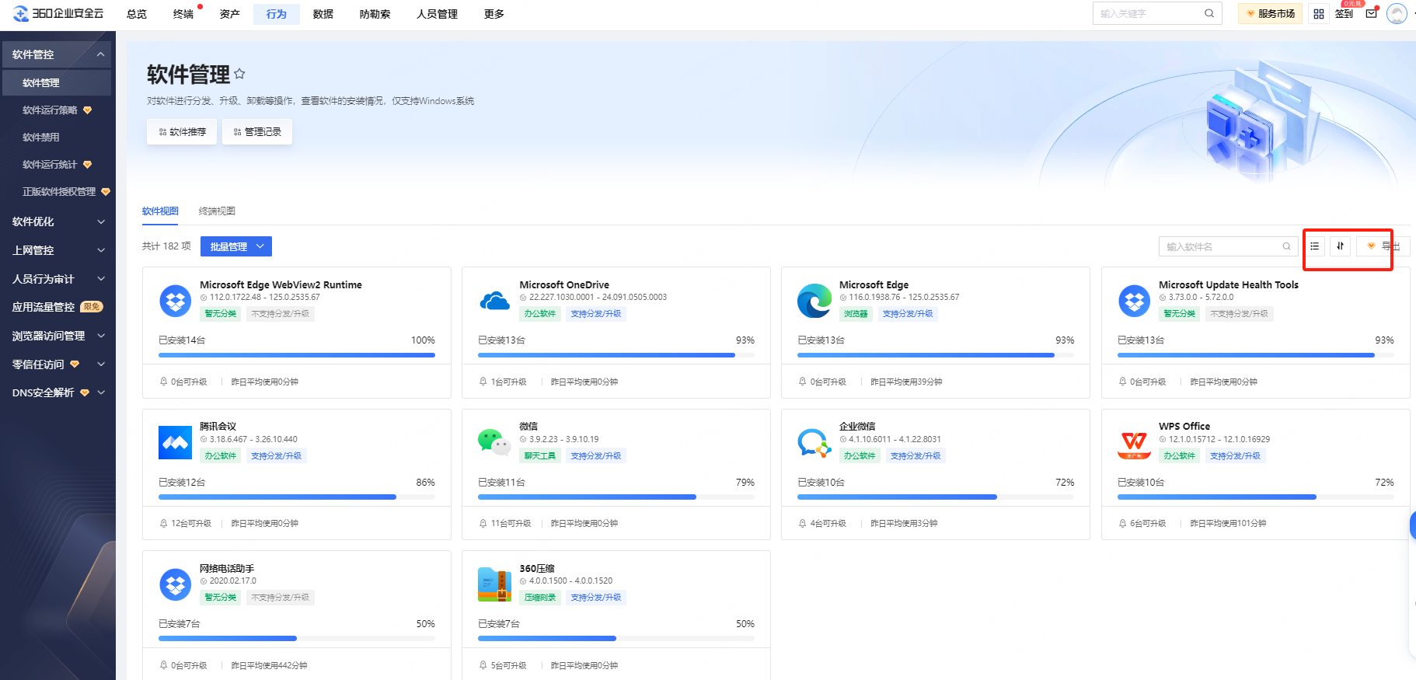Viewport: 1416px width, 680px height.
Task: Click the WPS Office app icon
Action: click(x=1134, y=444)
